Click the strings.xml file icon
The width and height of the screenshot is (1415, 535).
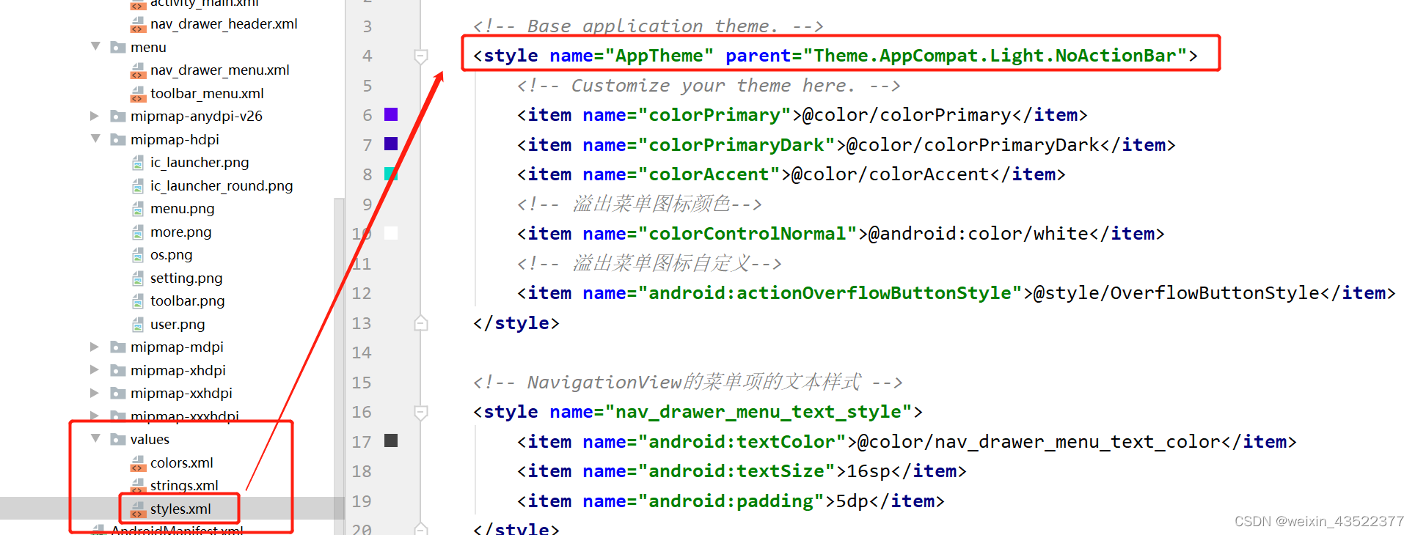(x=138, y=487)
